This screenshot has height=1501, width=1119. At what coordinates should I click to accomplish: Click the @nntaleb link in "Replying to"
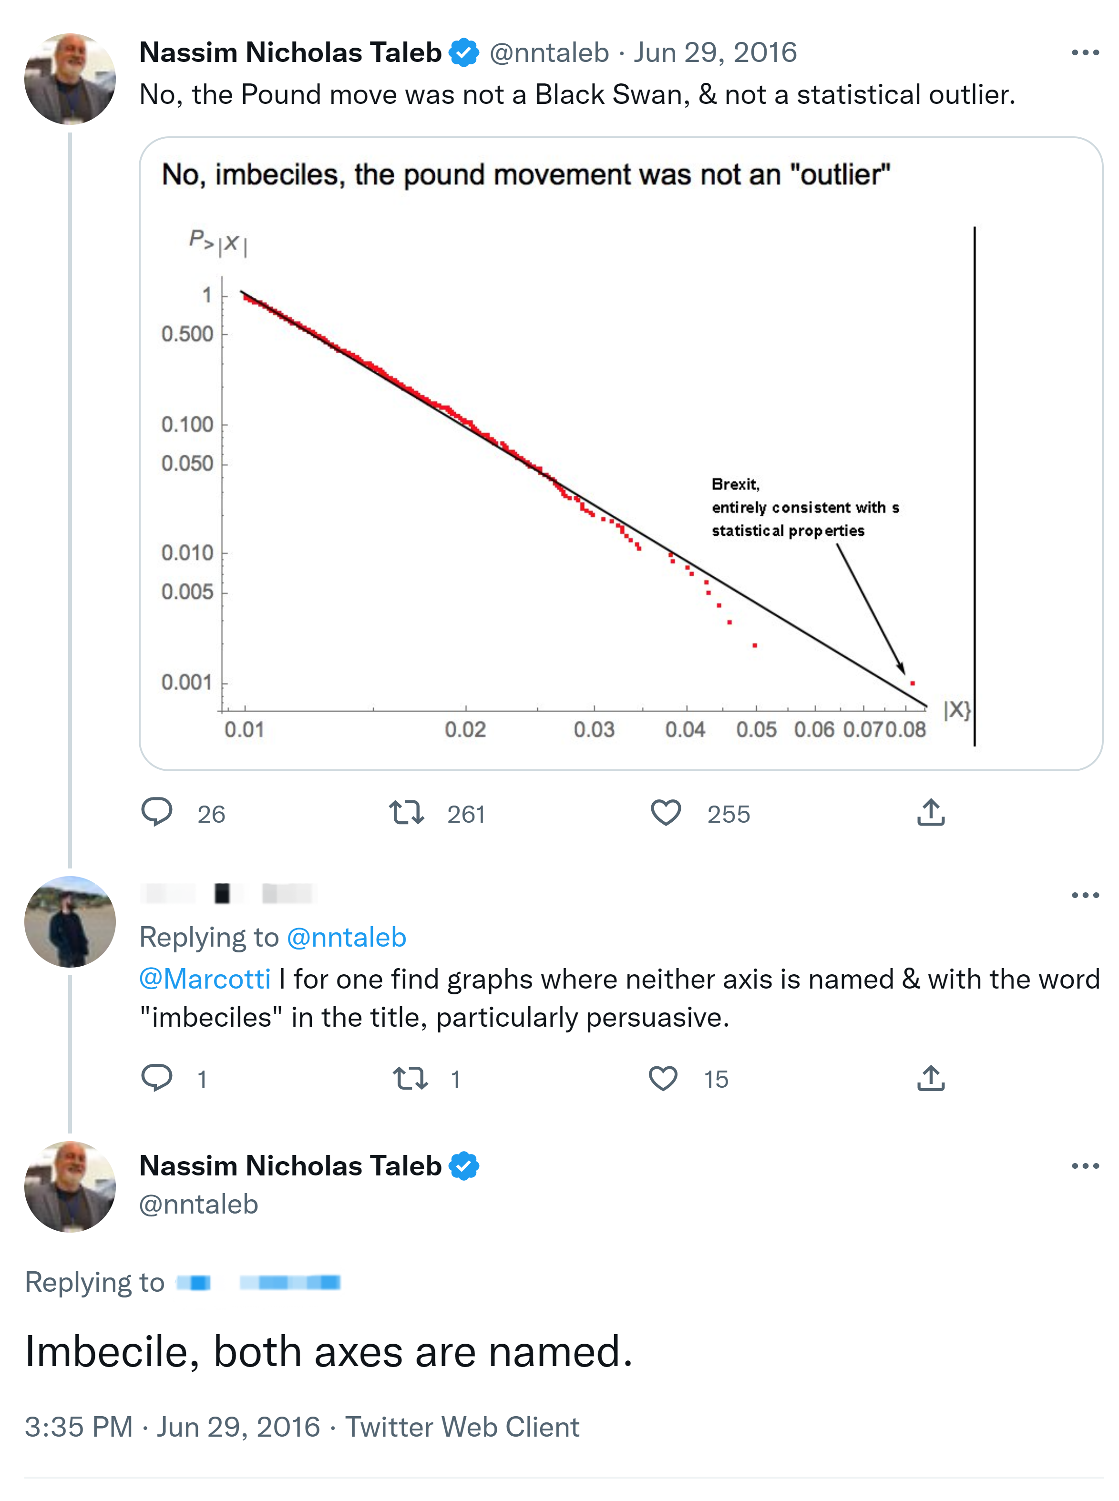coord(346,937)
